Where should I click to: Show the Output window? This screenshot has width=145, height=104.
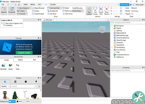36,11
